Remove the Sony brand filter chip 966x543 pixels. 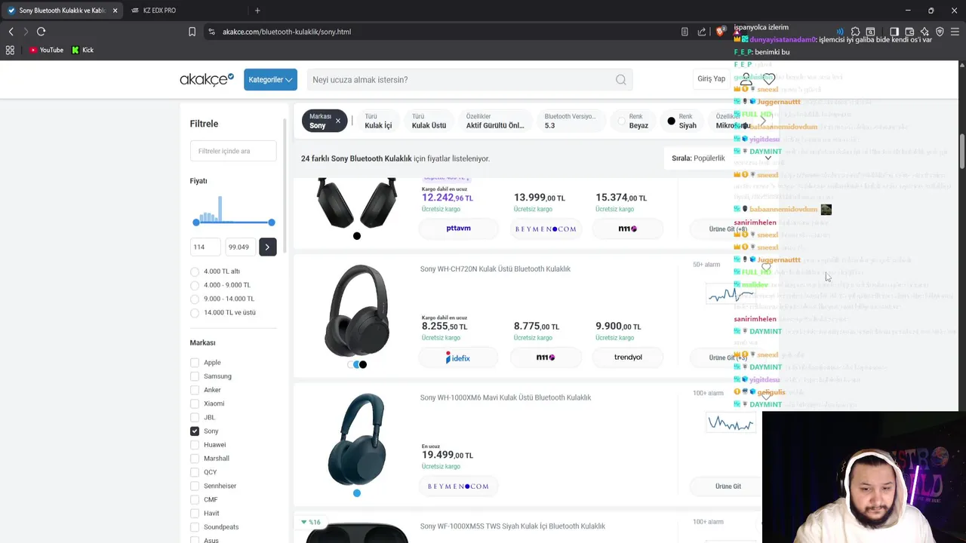pyautogui.click(x=337, y=121)
